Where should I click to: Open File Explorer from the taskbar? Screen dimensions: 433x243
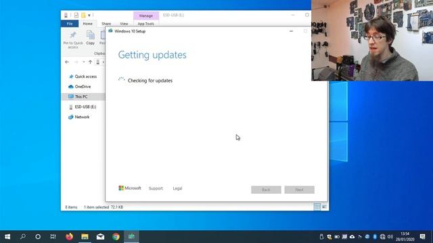point(85,237)
